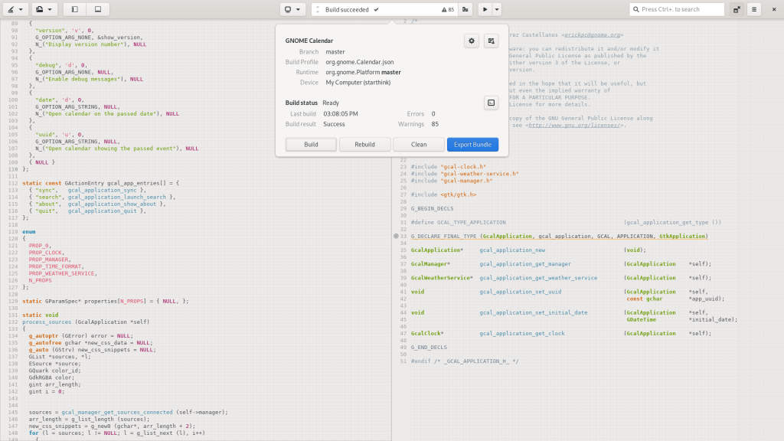This screenshot has height=441, width=784.
Task: Click 'gcal_application_quit' in left editor
Action: click(x=102, y=211)
